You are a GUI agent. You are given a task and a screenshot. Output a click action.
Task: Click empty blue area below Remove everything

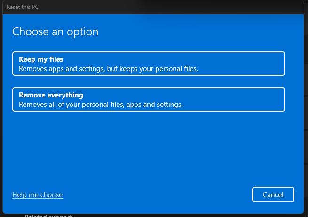coord(148,146)
